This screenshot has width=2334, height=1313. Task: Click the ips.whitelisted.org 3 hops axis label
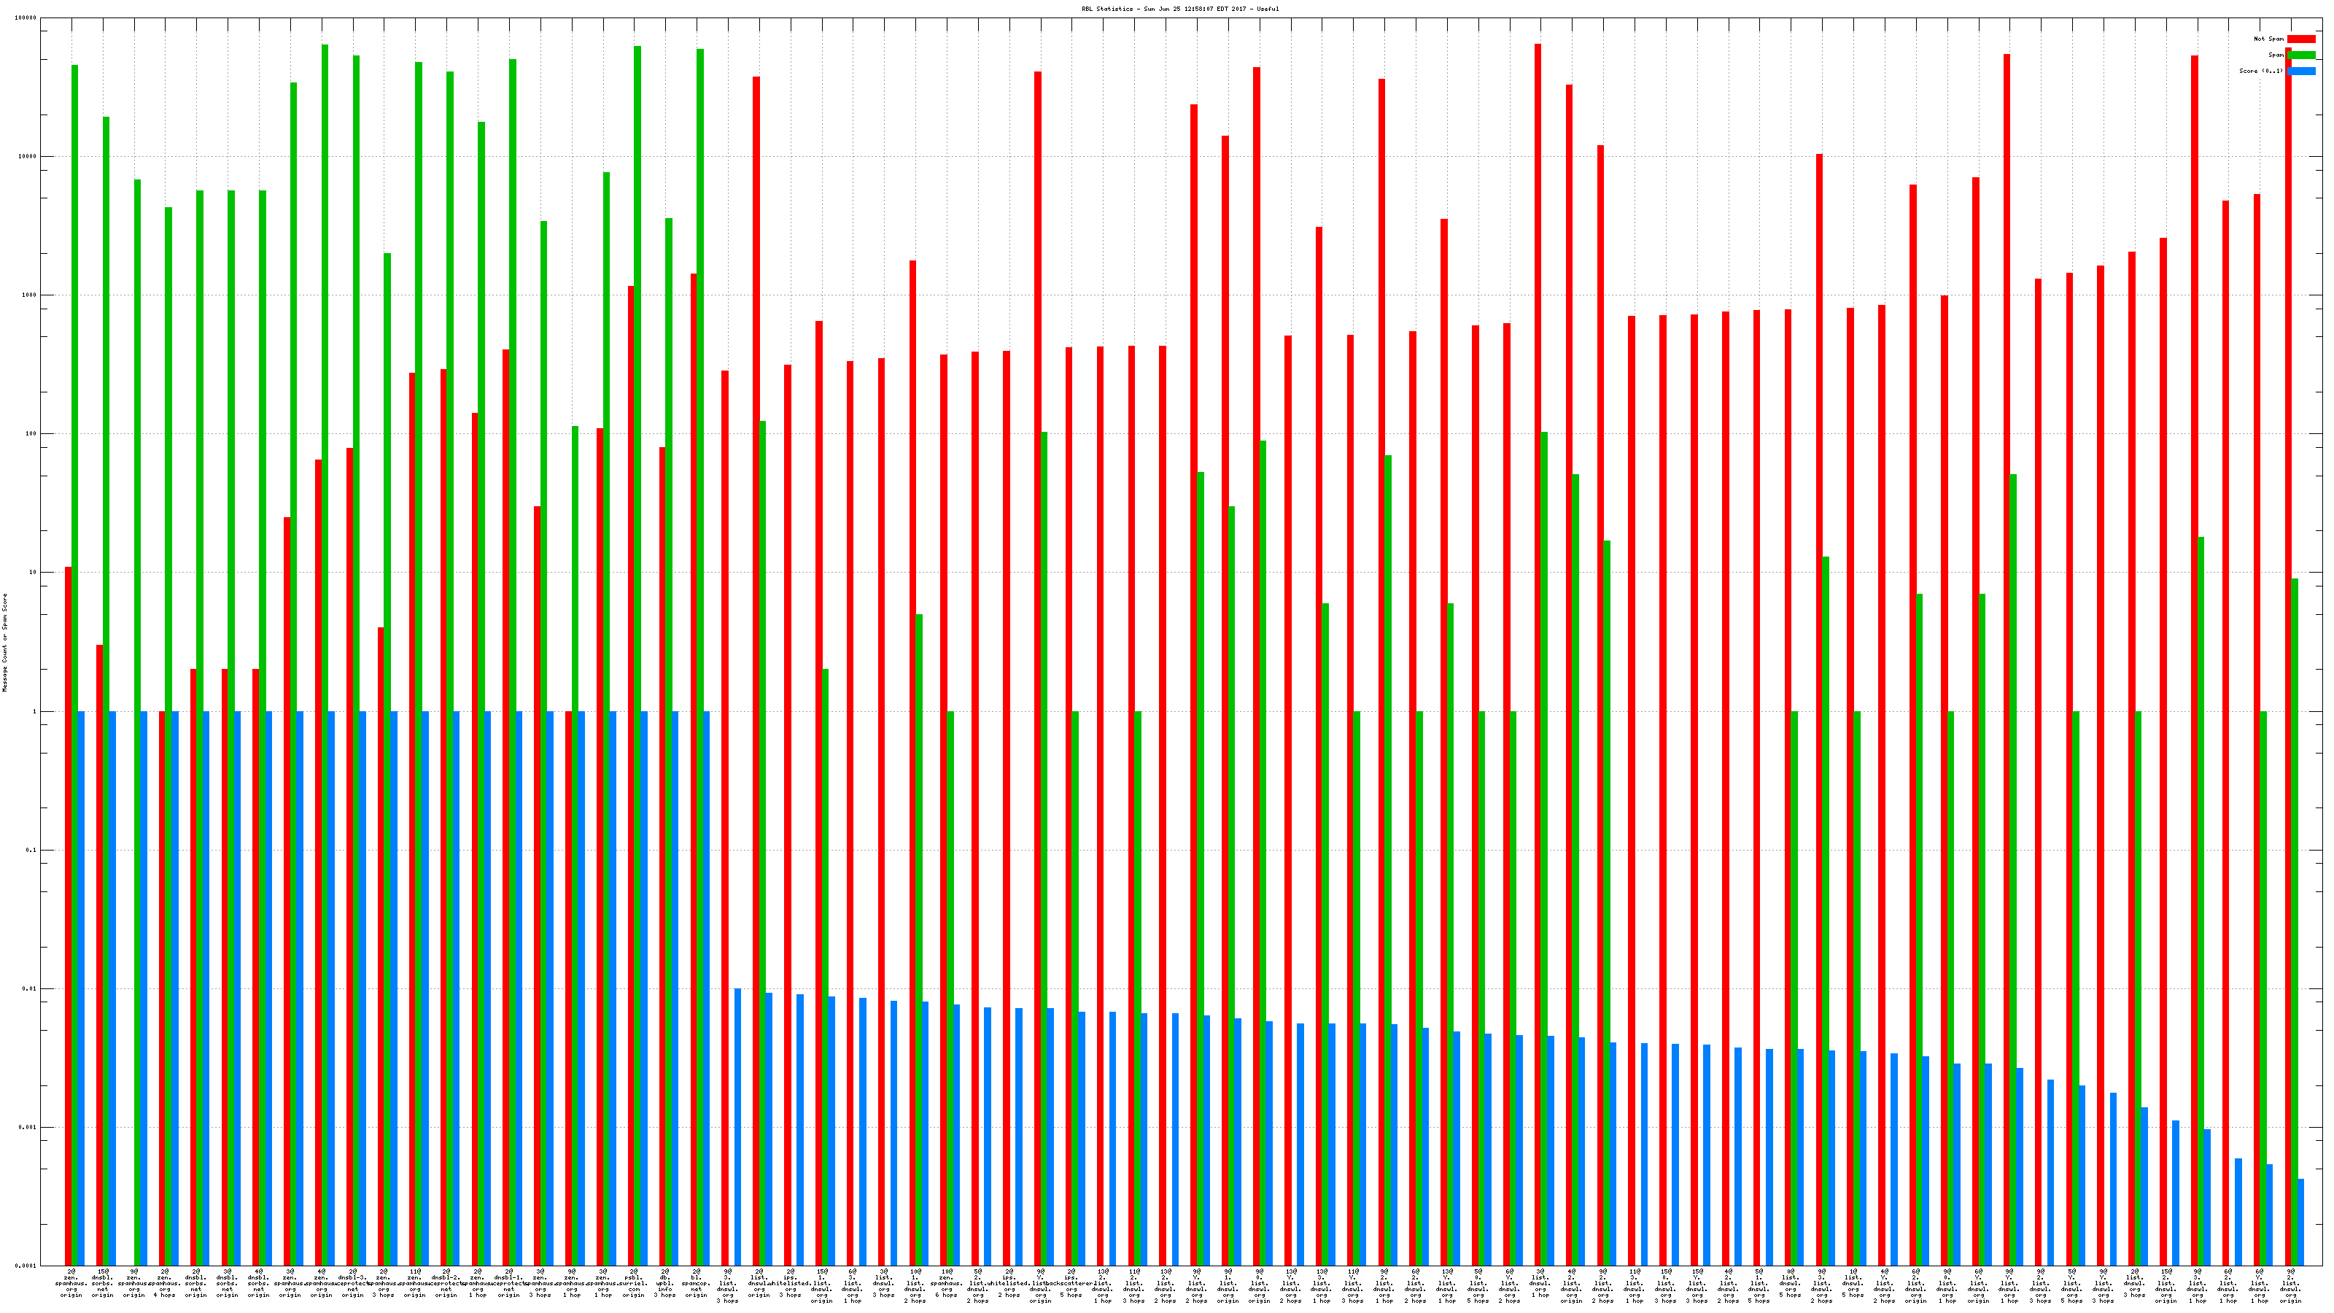[790, 1283]
